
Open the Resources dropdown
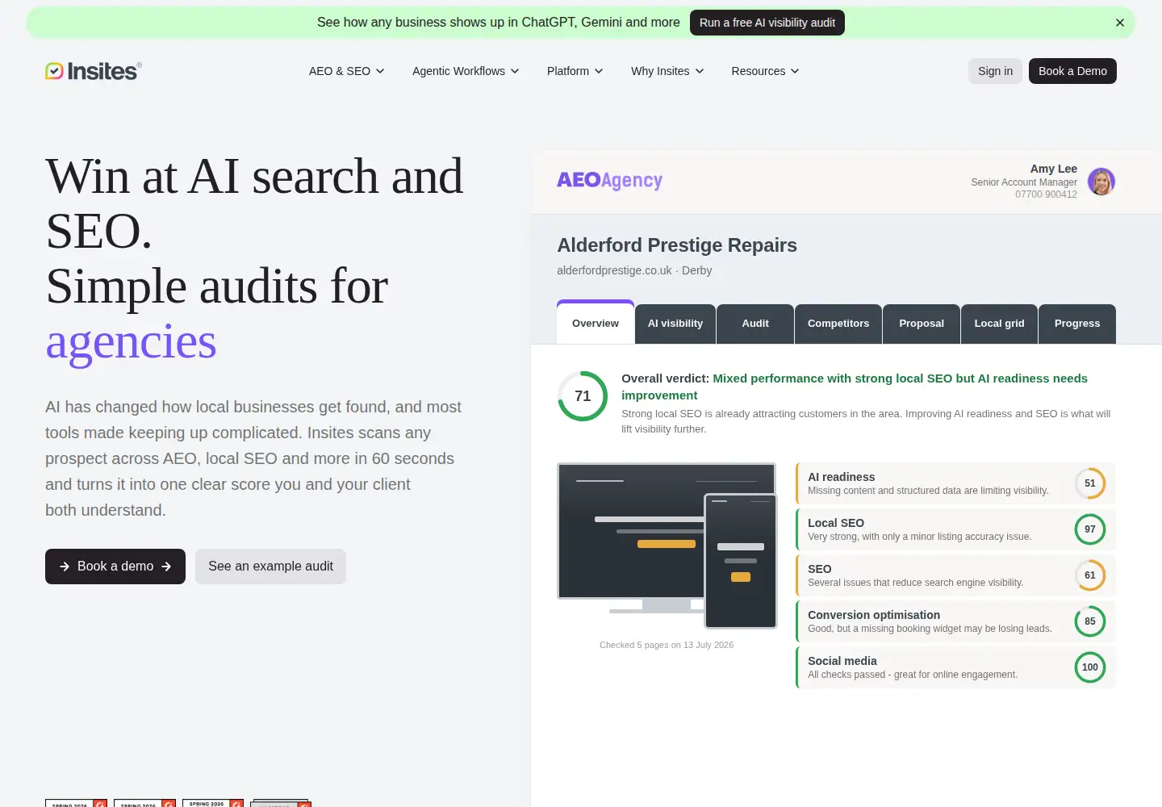pyautogui.click(x=765, y=71)
